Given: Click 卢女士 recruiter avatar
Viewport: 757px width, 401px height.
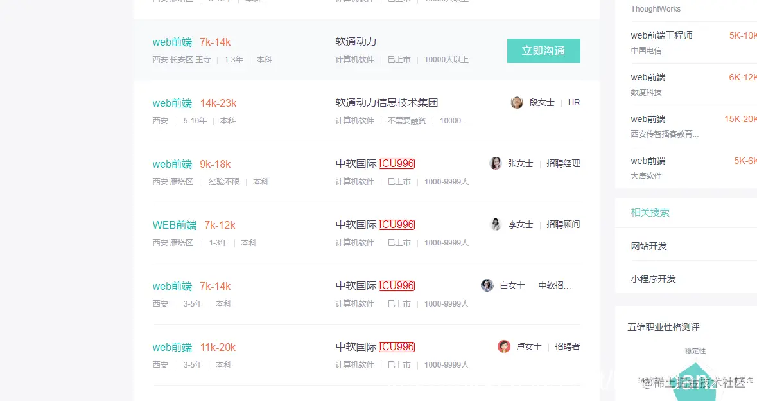Looking at the screenshot, I should click(504, 346).
